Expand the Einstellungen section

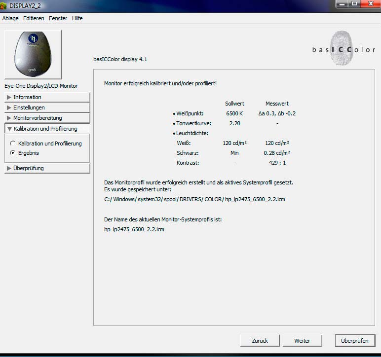click(47, 107)
